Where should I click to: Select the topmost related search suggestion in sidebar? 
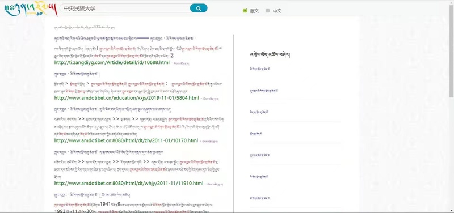260,69
